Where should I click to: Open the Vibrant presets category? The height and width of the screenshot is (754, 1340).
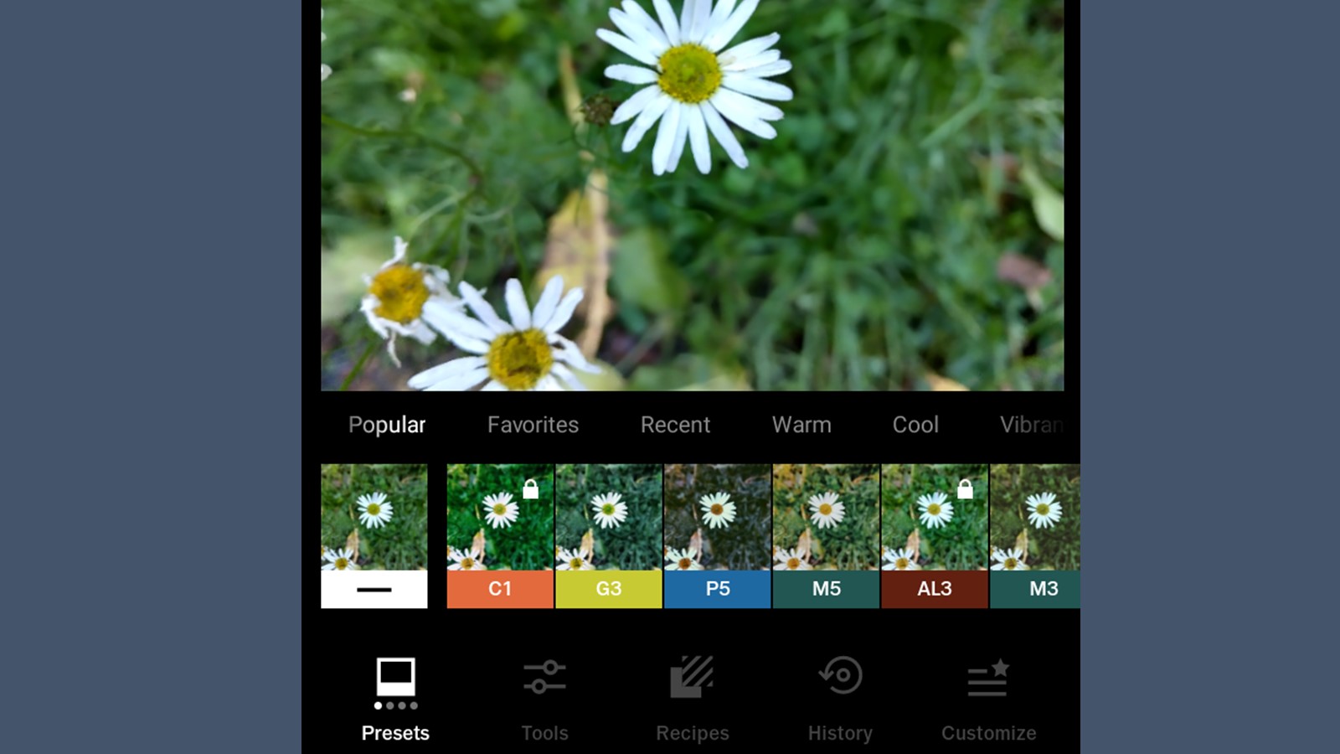(x=1032, y=425)
